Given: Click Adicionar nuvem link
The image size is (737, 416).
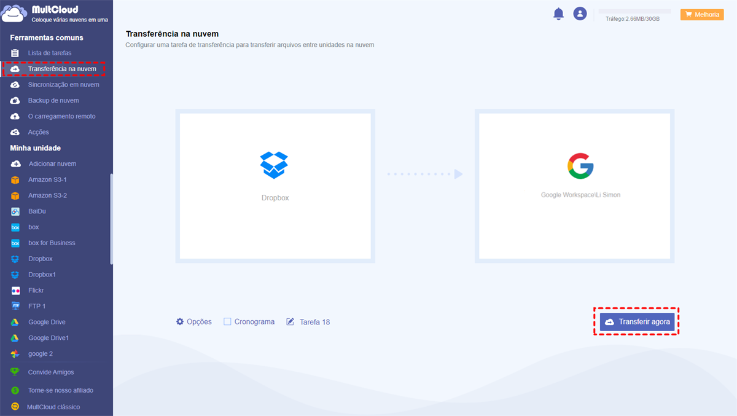Looking at the screenshot, I should point(52,164).
